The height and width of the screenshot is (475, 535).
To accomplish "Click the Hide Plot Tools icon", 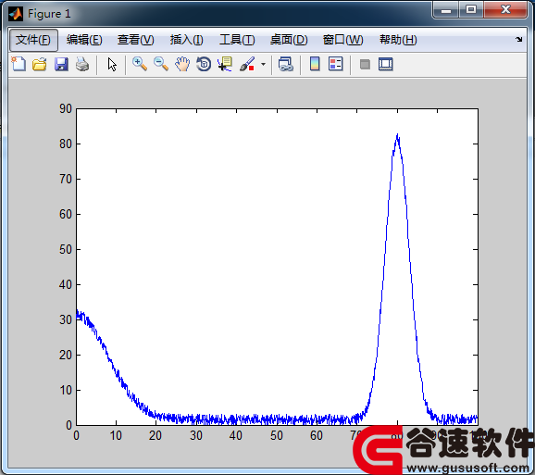I will click(x=365, y=64).
